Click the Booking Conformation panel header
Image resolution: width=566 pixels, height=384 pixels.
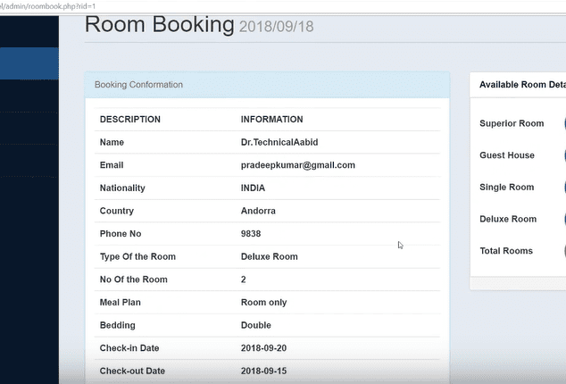coord(267,85)
